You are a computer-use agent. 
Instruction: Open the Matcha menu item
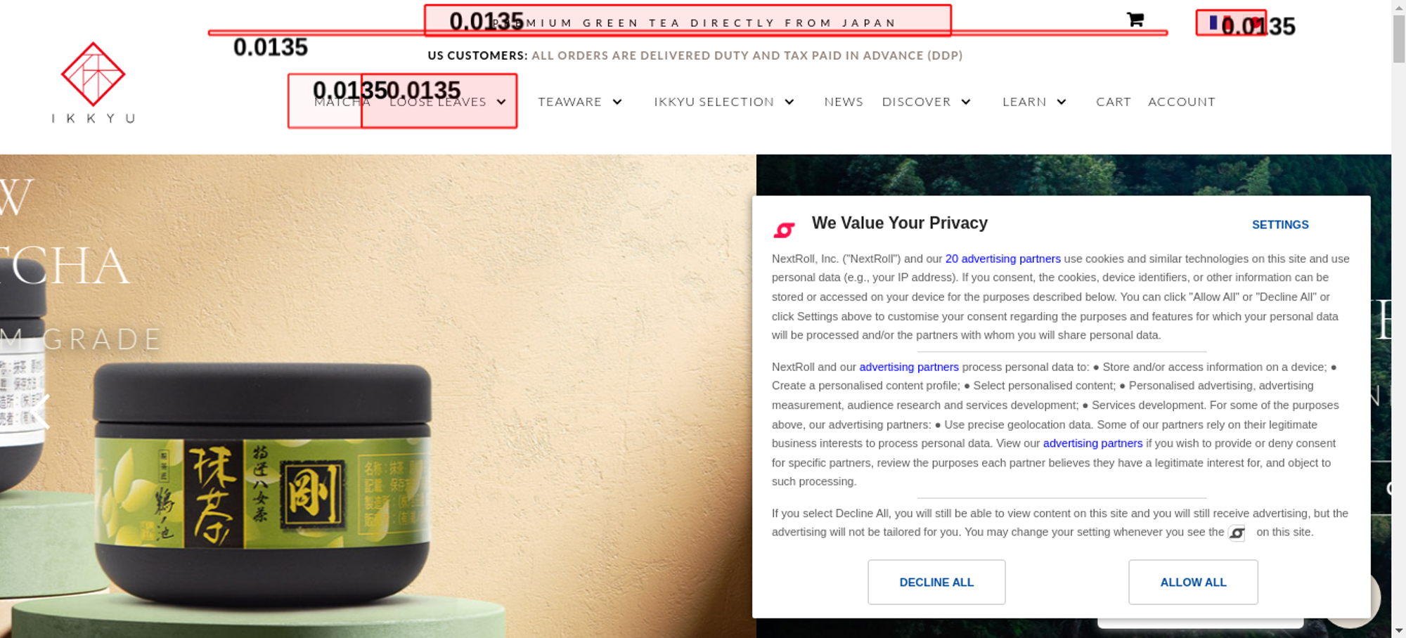click(x=342, y=102)
